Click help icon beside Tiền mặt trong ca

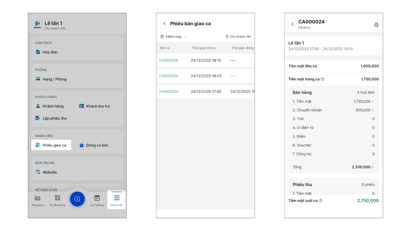[x=323, y=79]
